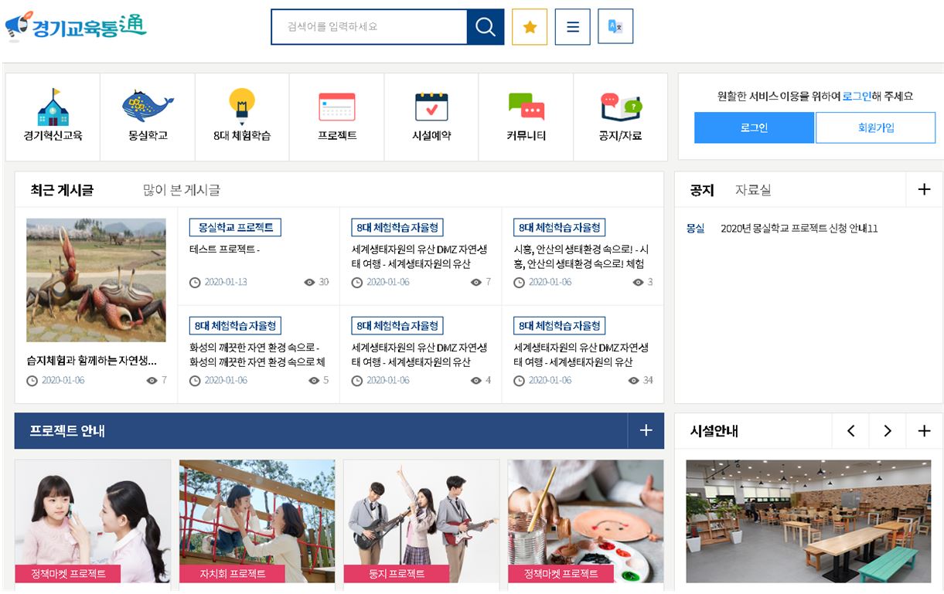This screenshot has height=594, width=944.
Task: Show next facility with right arrow
Action: [888, 431]
